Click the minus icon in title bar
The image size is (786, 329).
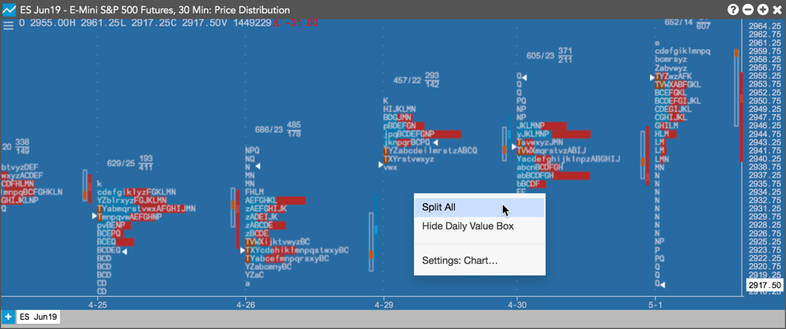(x=747, y=10)
